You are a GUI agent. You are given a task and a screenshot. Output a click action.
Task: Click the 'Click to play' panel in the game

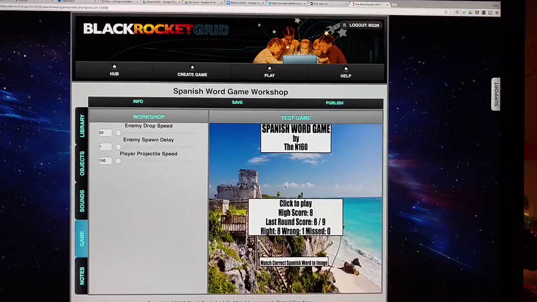coord(295,217)
